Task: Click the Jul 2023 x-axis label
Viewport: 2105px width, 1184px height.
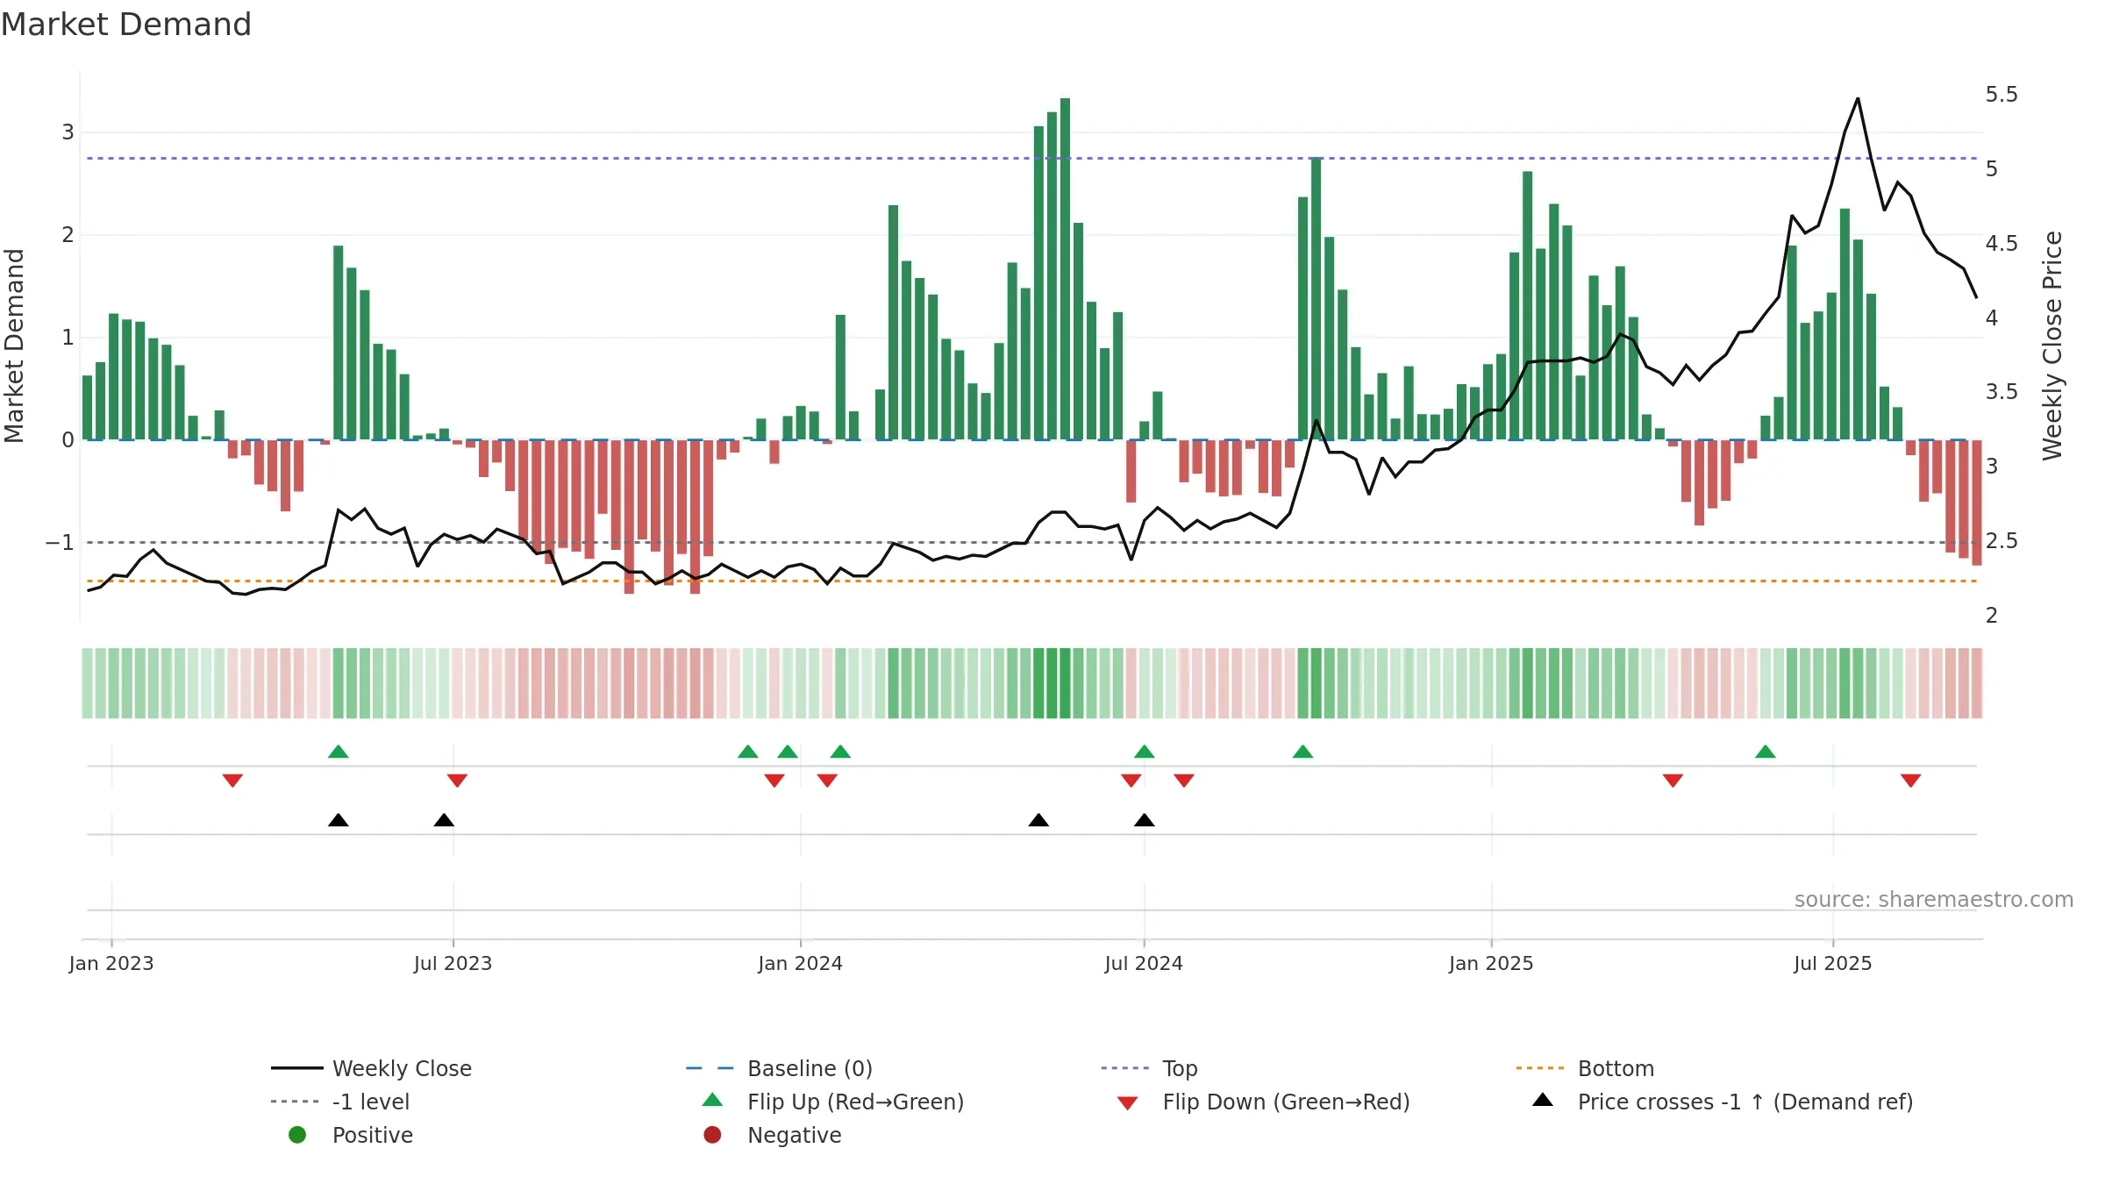Action: point(453,964)
